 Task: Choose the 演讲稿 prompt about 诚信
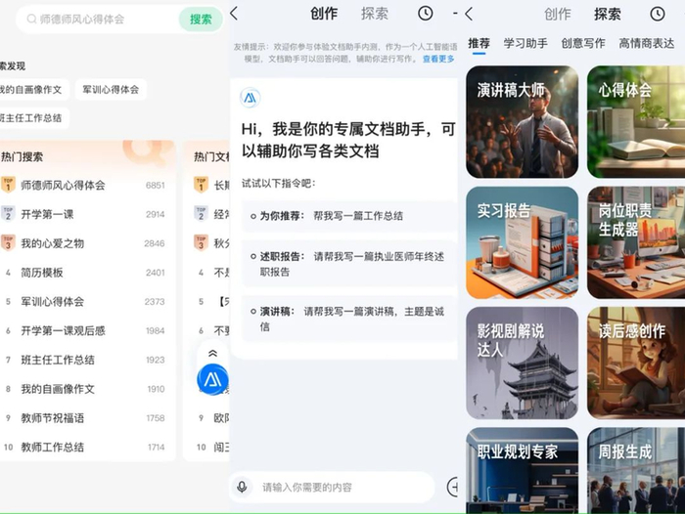(x=349, y=319)
